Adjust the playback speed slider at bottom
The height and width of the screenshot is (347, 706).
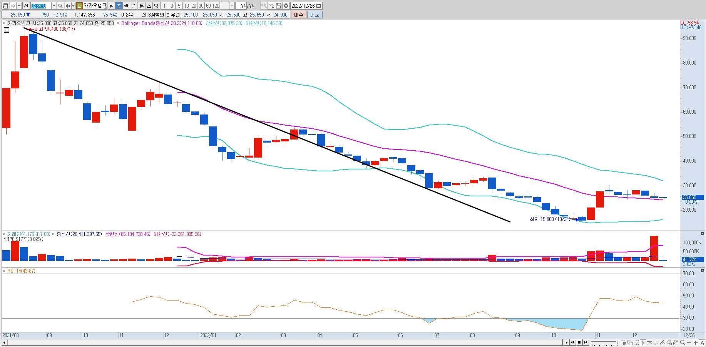point(605,342)
